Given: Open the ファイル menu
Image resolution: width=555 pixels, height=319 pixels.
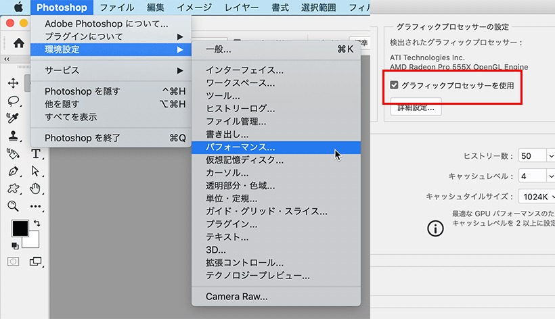Looking at the screenshot, I should click(117, 7).
